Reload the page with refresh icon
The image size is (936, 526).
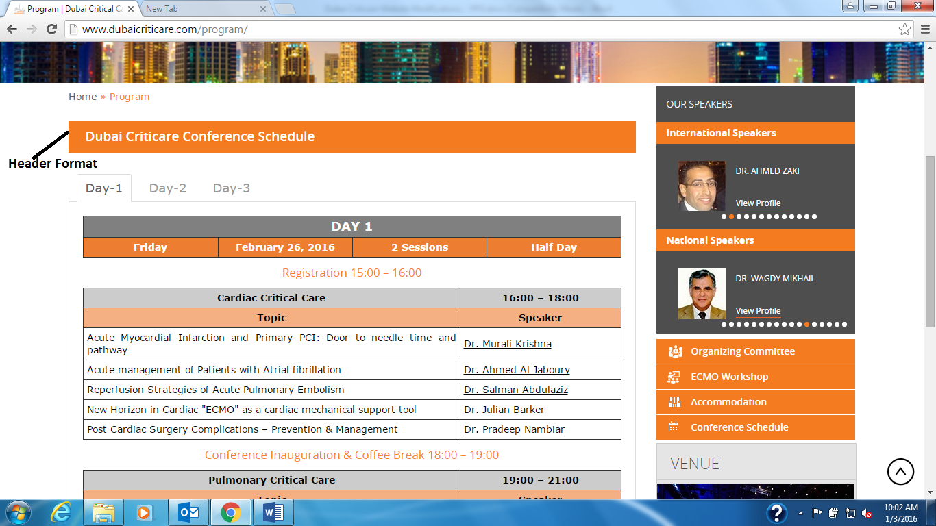[51, 29]
